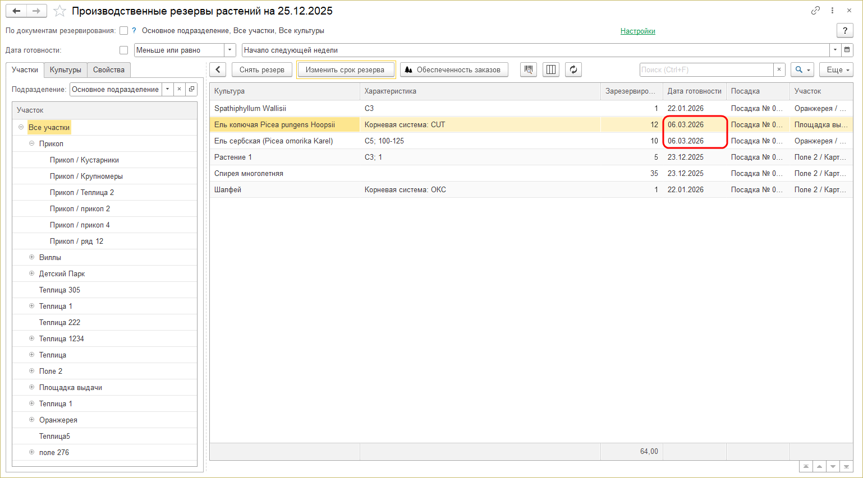Expand the Поле 2 tree node

click(31, 371)
